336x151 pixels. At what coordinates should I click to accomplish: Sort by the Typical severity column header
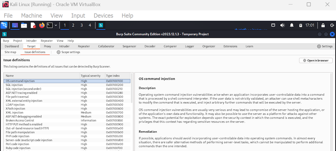[x=92, y=76]
